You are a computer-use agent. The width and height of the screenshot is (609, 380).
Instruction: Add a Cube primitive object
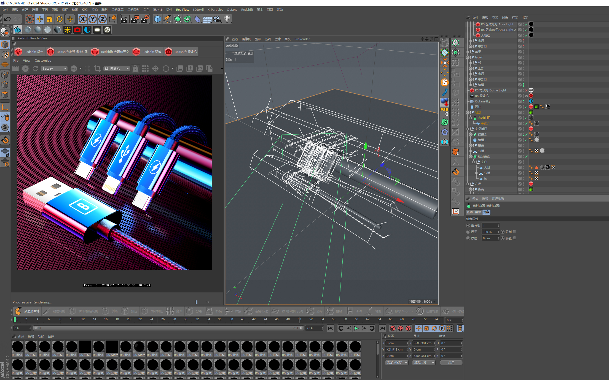[157, 19]
